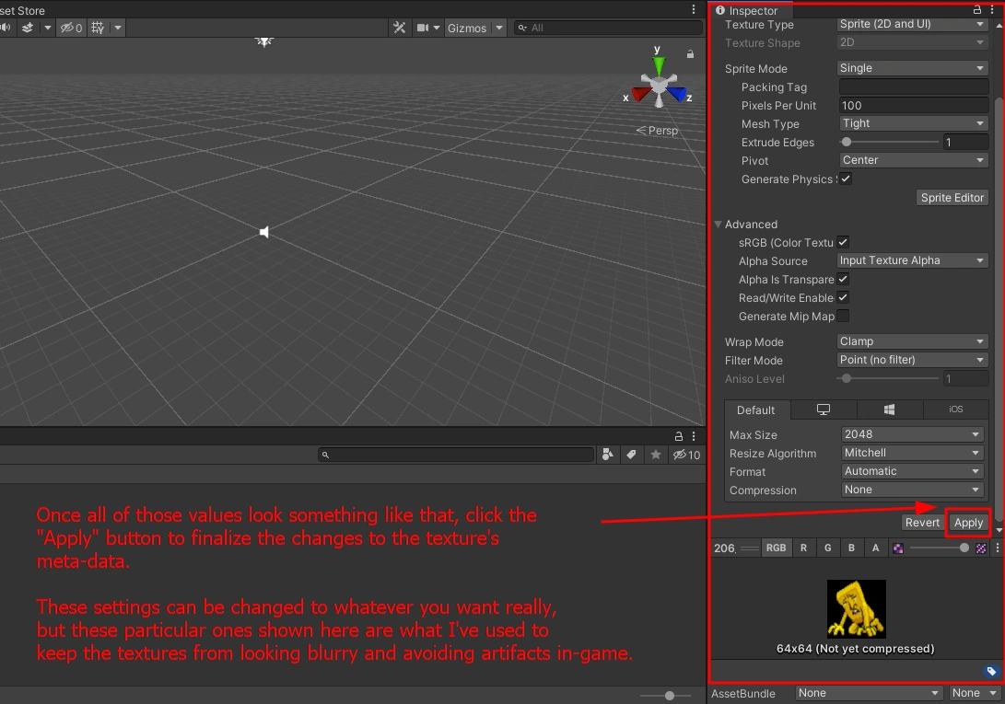Toggle sRGB Color Texture checkbox
The width and height of the screenshot is (1005, 704).
pyautogui.click(x=843, y=242)
